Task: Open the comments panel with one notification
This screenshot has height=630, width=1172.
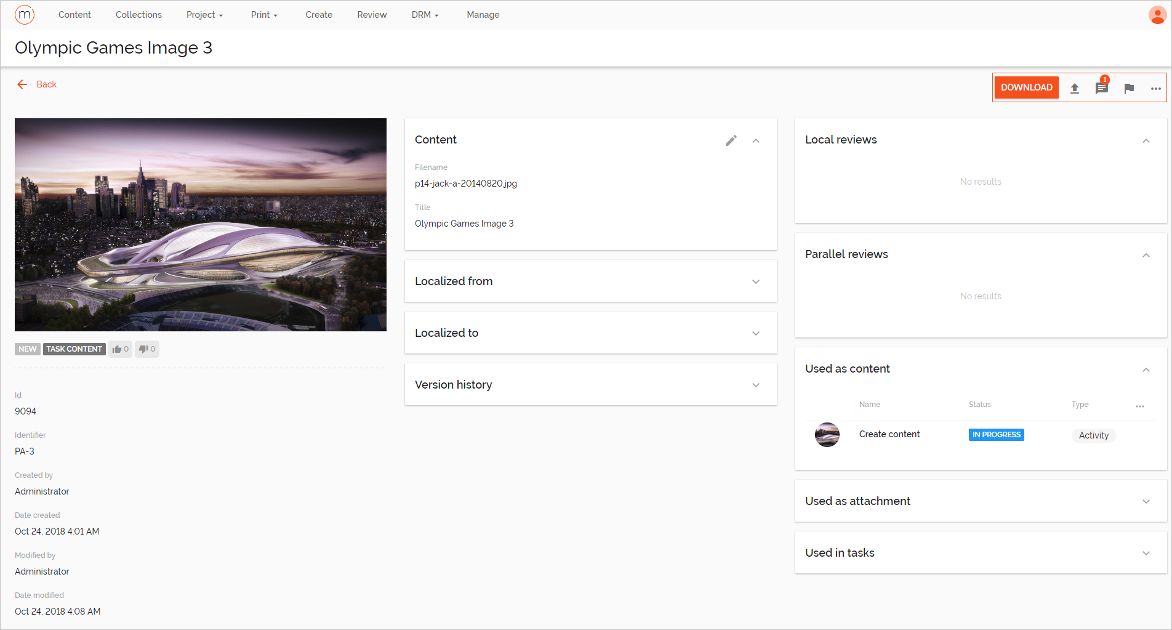Action: [x=1101, y=88]
